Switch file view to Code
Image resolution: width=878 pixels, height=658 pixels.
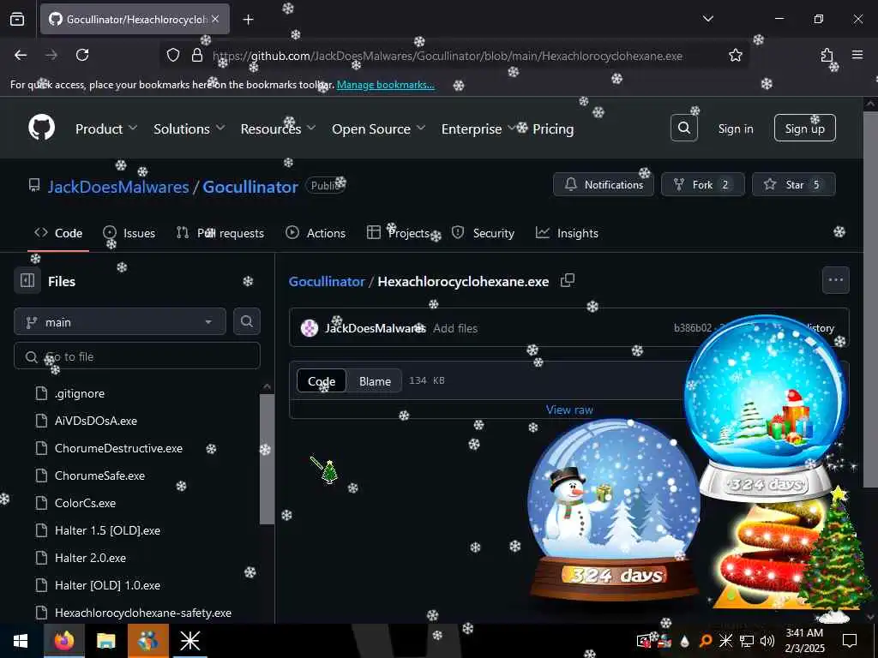(322, 381)
